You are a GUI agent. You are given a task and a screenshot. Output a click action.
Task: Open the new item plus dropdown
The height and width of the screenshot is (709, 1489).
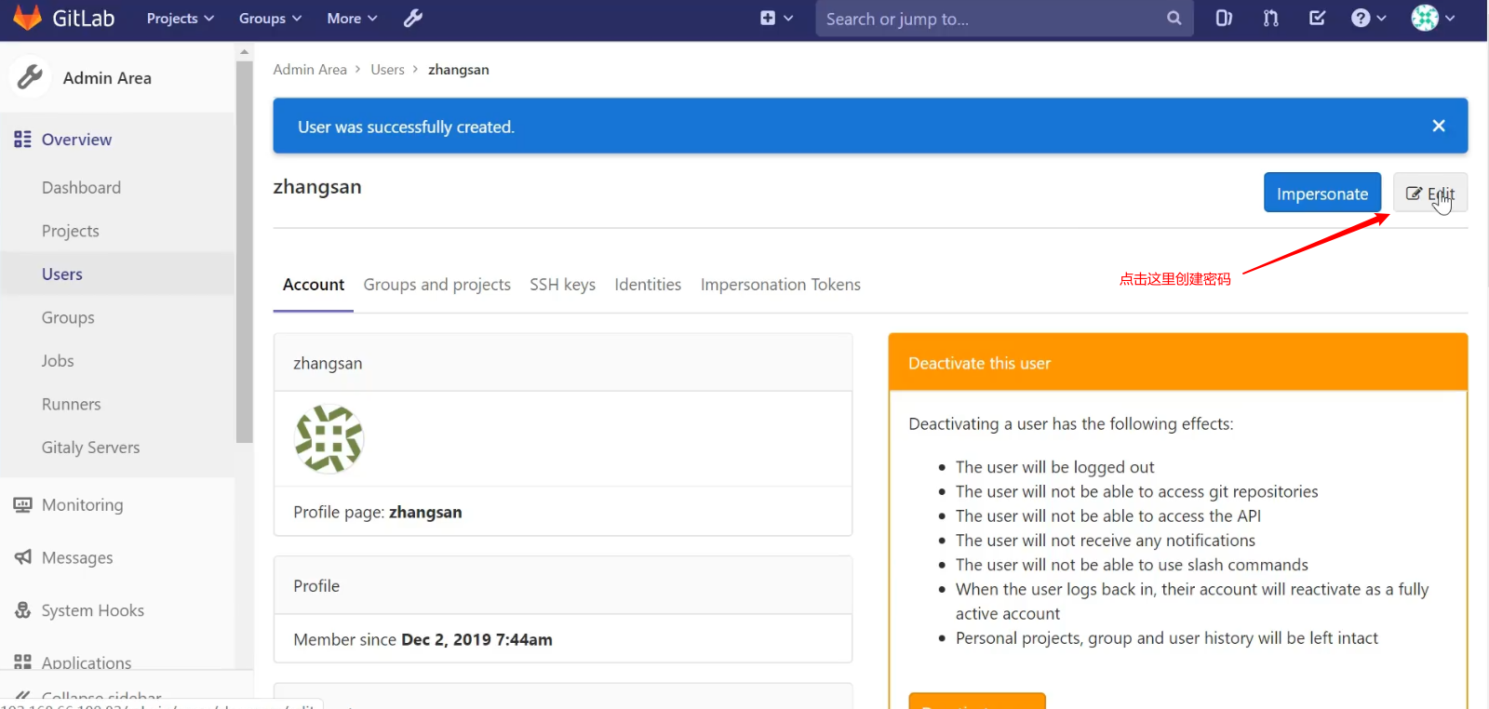pos(776,18)
